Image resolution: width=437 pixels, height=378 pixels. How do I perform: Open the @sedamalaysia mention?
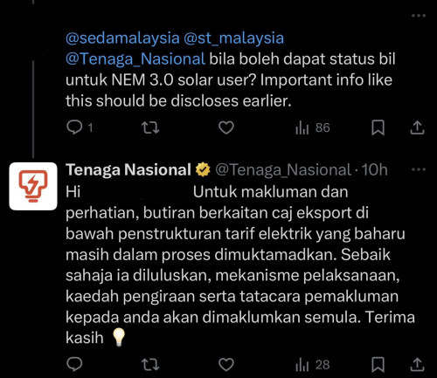[x=122, y=38]
